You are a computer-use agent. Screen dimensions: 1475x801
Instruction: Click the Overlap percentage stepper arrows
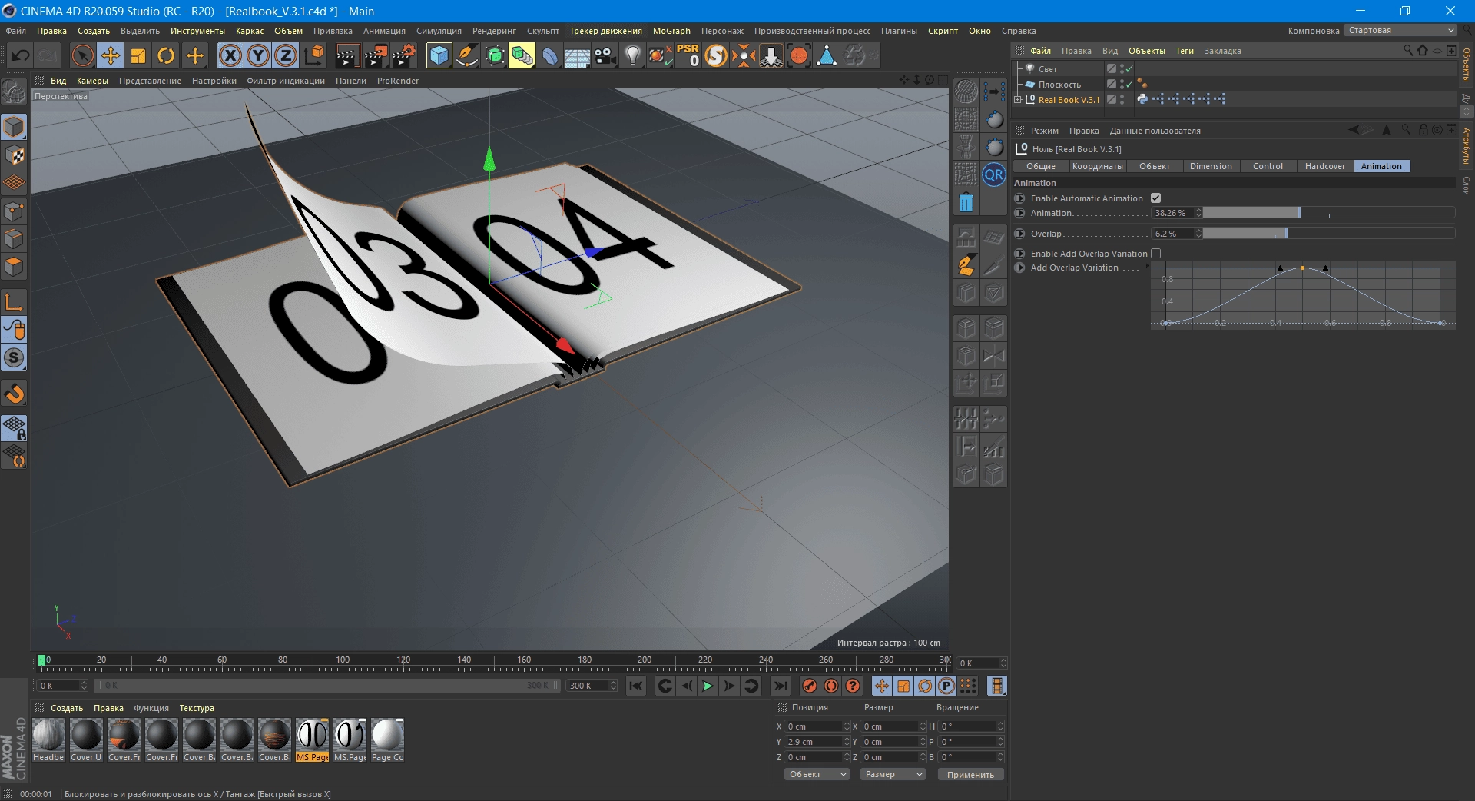coord(1198,234)
